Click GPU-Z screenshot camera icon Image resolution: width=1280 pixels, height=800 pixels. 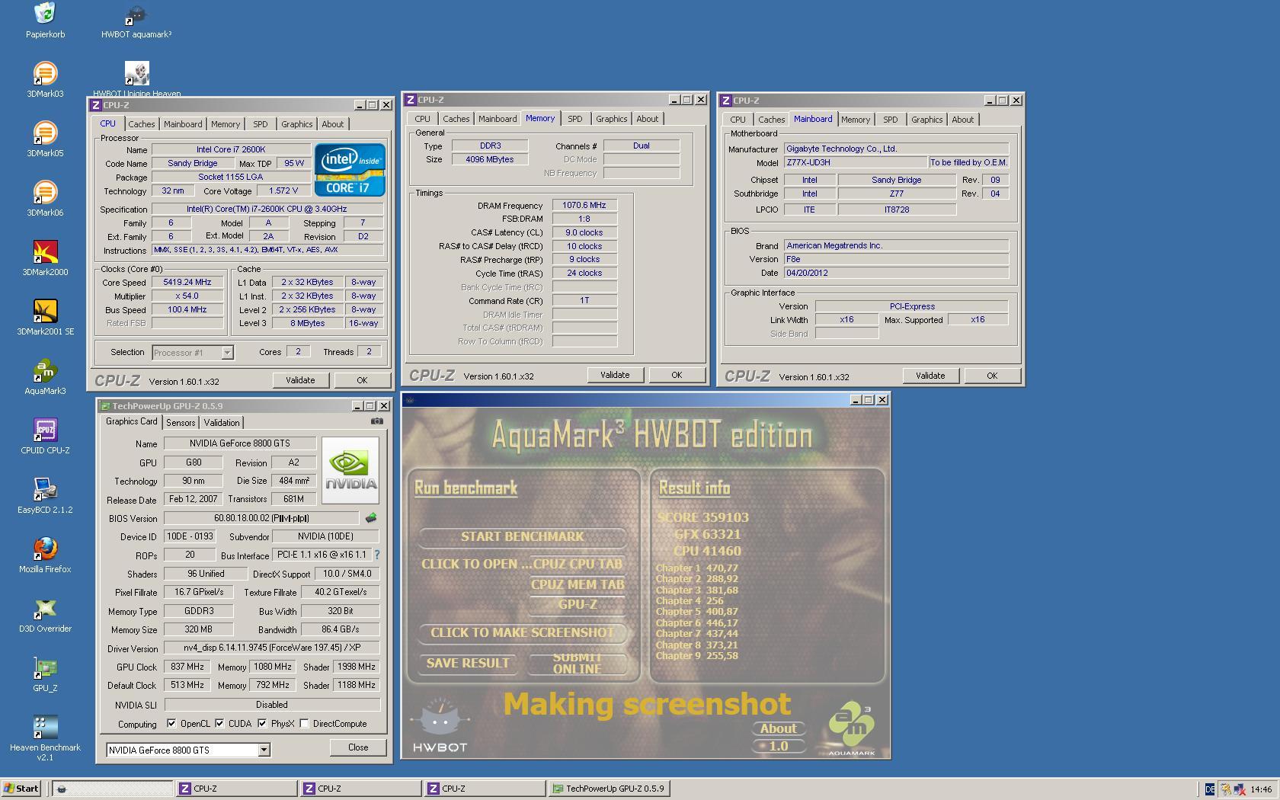tap(377, 421)
